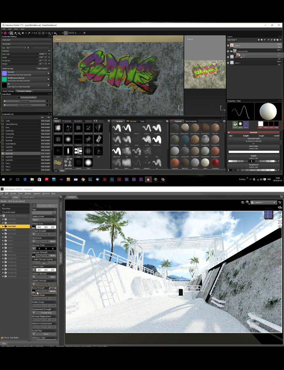This screenshot has height=370, width=284.
Task: Open Windows Start menu
Action: click(x=4, y=180)
